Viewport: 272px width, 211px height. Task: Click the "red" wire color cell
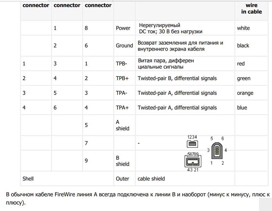(241, 64)
